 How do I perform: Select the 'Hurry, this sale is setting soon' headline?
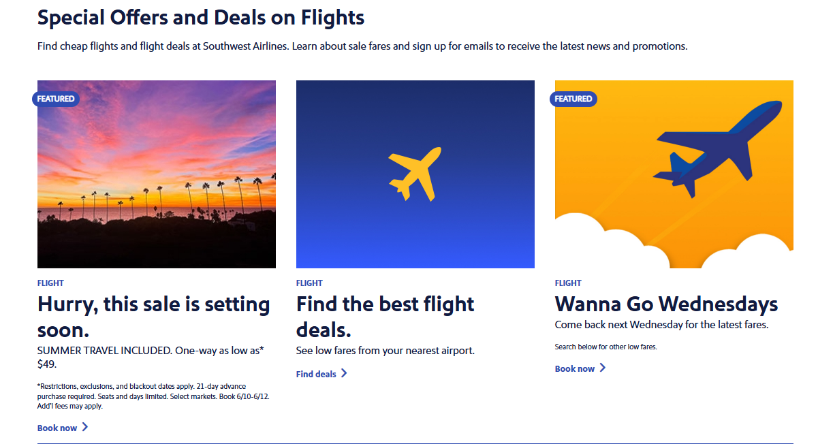(x=153, y=317)
